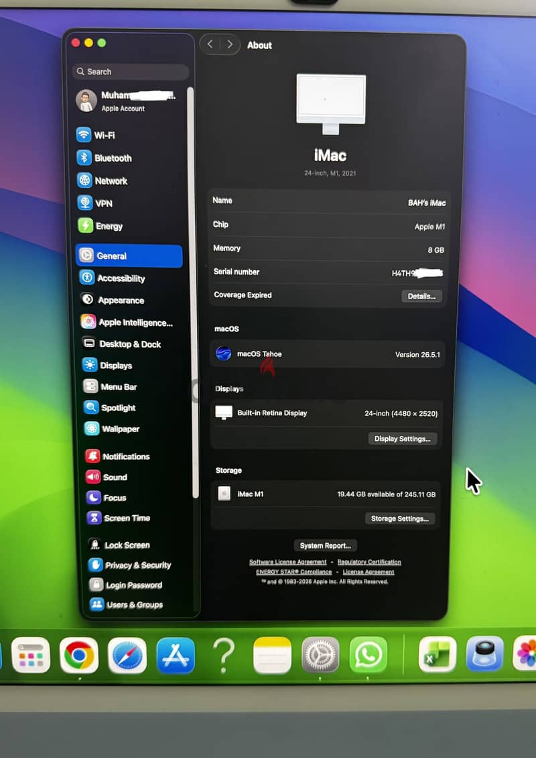Open Wi-Fi settings in sidebar
This screenshot has height=758, width=536.
[x=96, y=135]
